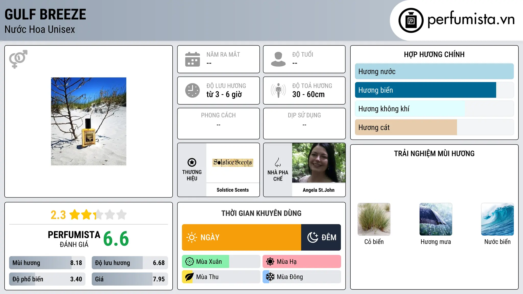Image resolution: width=523 pixels, height=294 pixels.
Task: Open the Gulf Breeze bottle photo
Action: pyautogui.click(x=89, y=121)
